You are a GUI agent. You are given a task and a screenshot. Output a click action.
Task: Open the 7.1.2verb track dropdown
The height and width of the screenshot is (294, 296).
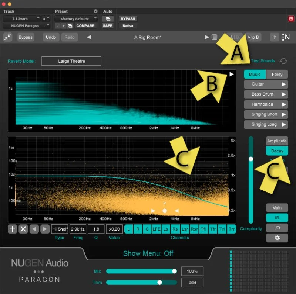point(21,19)
